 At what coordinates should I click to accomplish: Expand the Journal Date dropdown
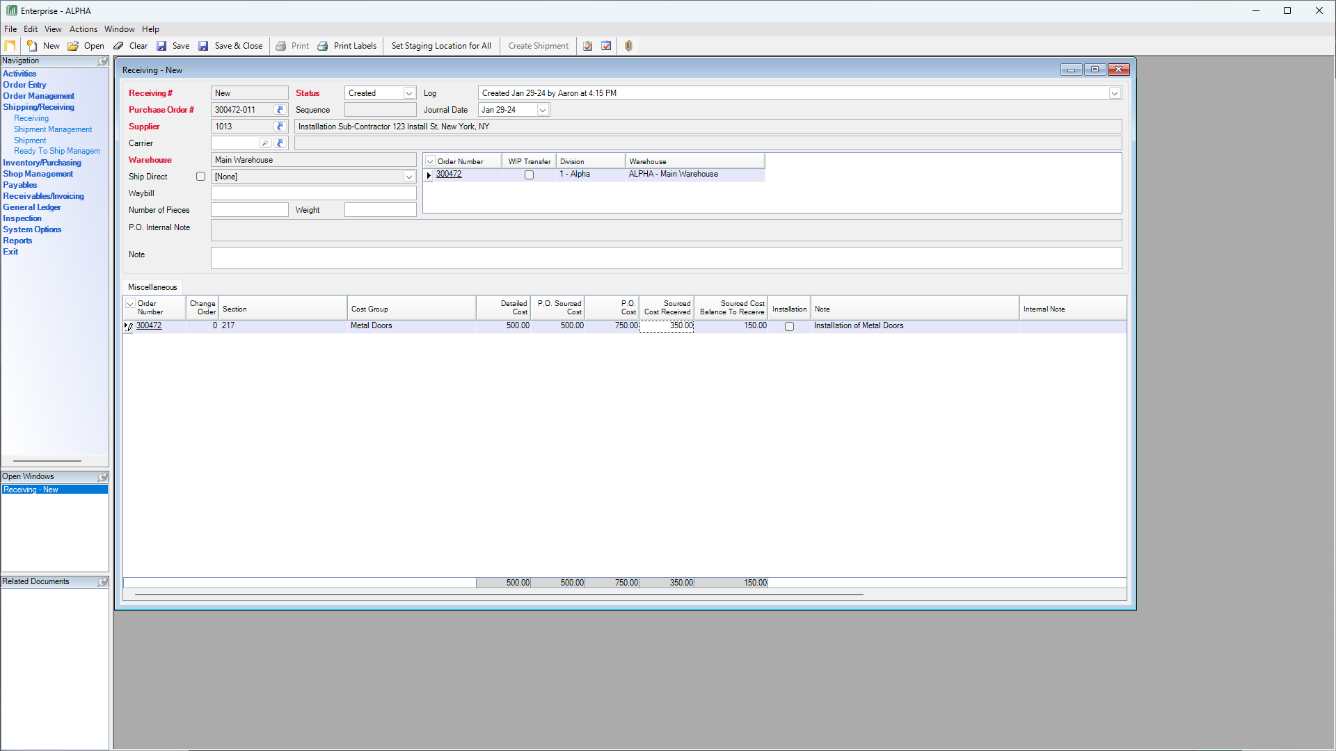[543, 110]
